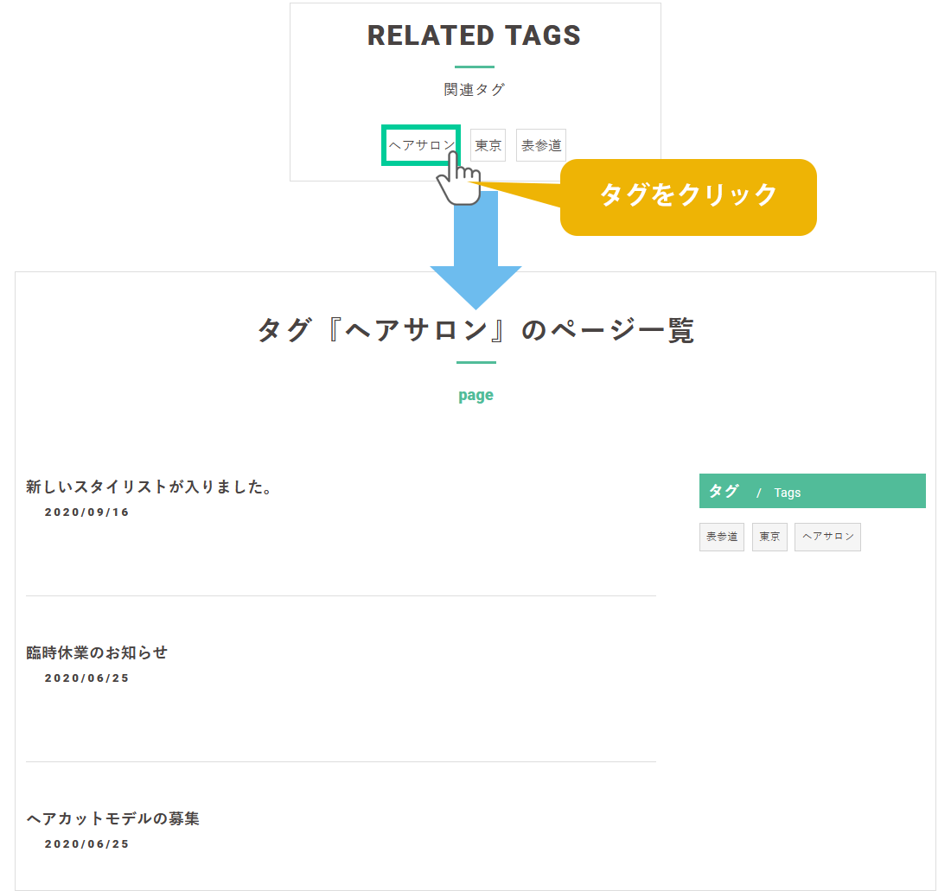Screen dimensions: 951x891
Task: Click the 表参道 tag in the sidebar
Action: 721,537
